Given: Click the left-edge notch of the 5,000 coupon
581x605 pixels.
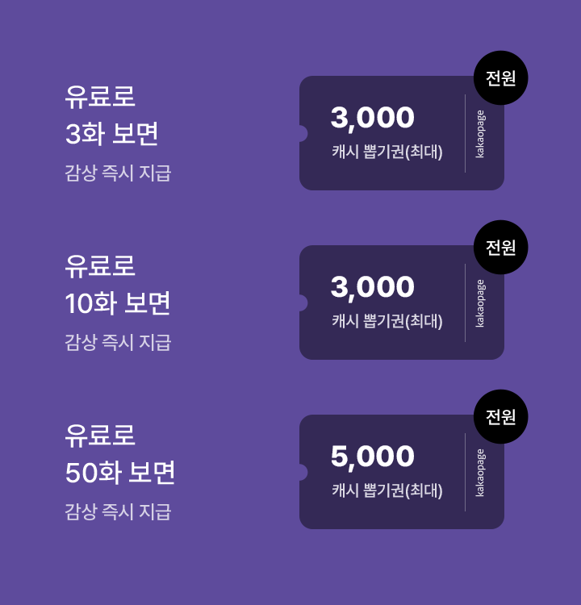Looking at the screenshot, I should [303, 473].
